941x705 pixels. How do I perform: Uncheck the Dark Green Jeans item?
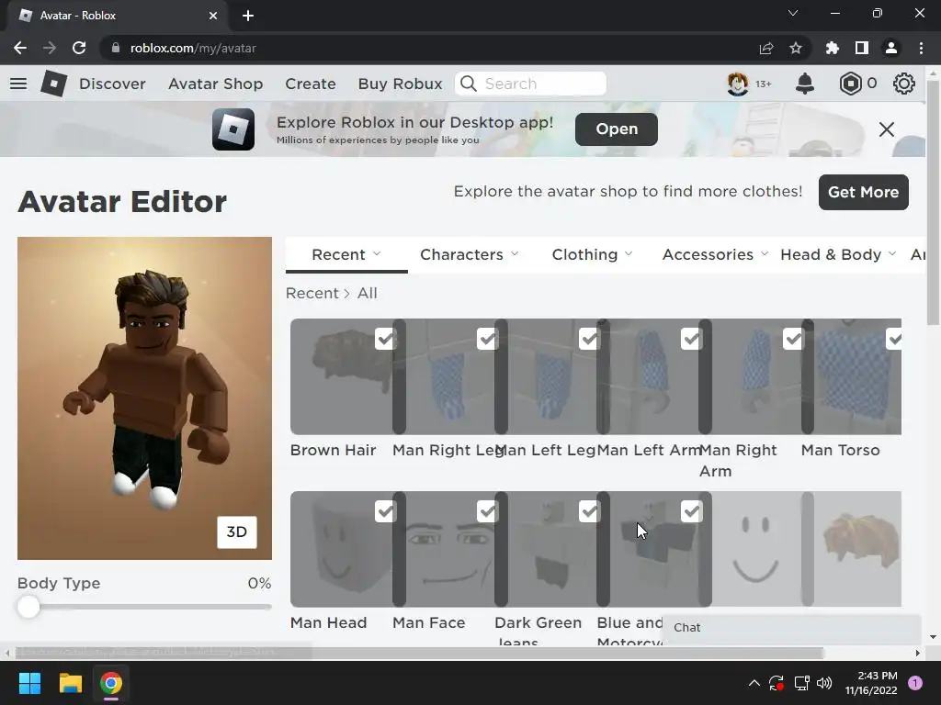click(x=589, y=511)
